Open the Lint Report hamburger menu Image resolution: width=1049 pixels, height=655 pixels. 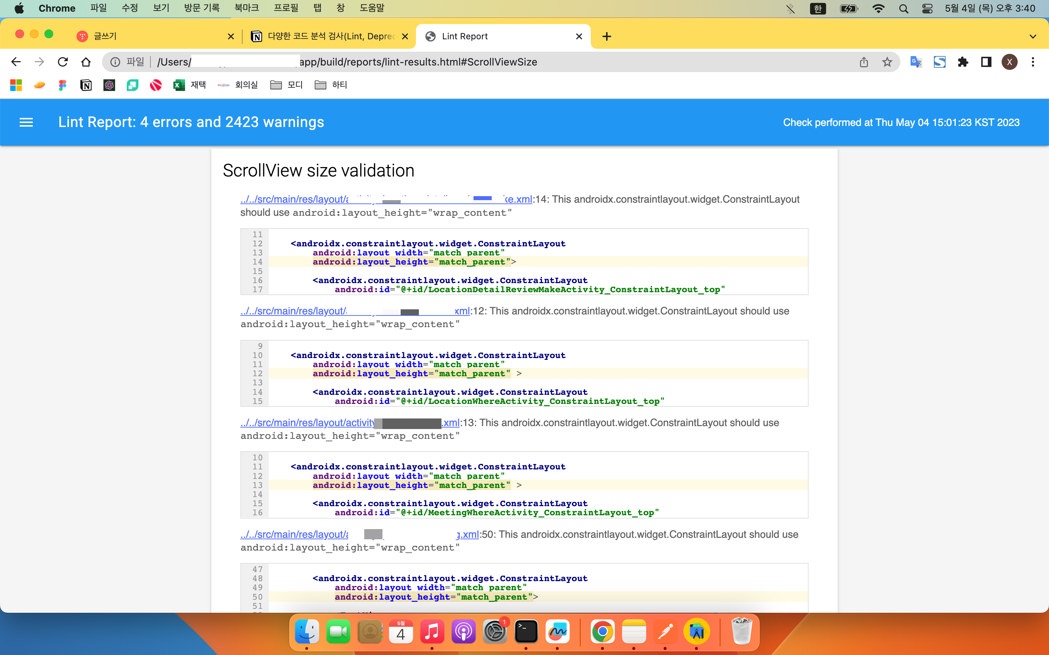26,123
